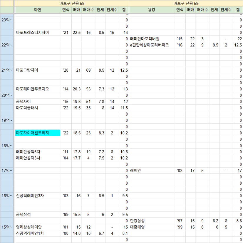Select the 래미안마포리버웰 cell
The image size is (243, 243).
[152, 39]
